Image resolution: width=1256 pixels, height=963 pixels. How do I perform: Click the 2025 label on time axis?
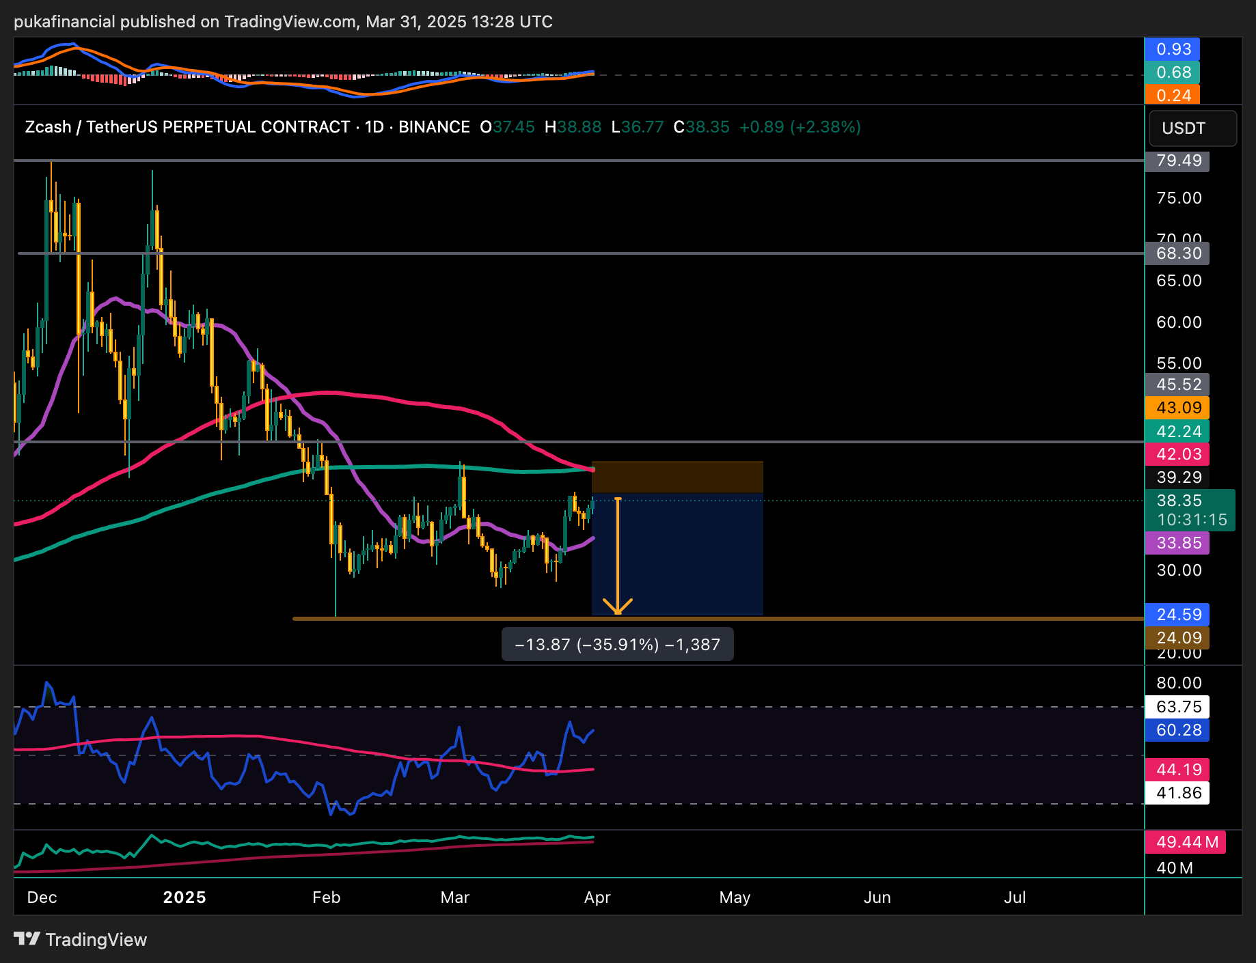[x=185, y=897]
